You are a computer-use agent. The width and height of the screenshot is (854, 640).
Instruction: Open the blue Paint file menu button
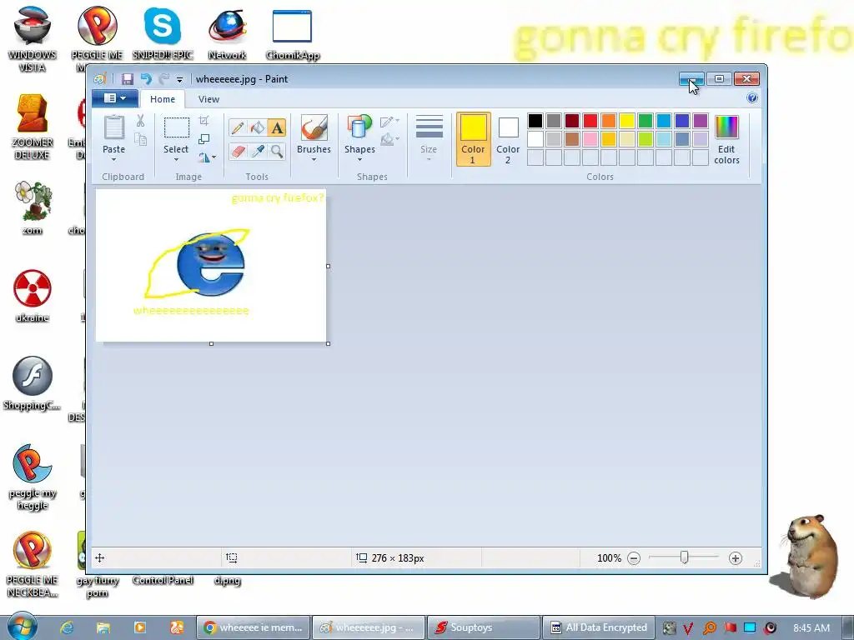click(x=113, y=98)
